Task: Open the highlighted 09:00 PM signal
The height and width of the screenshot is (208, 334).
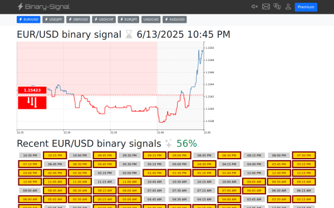Action: tap(179, 155)
